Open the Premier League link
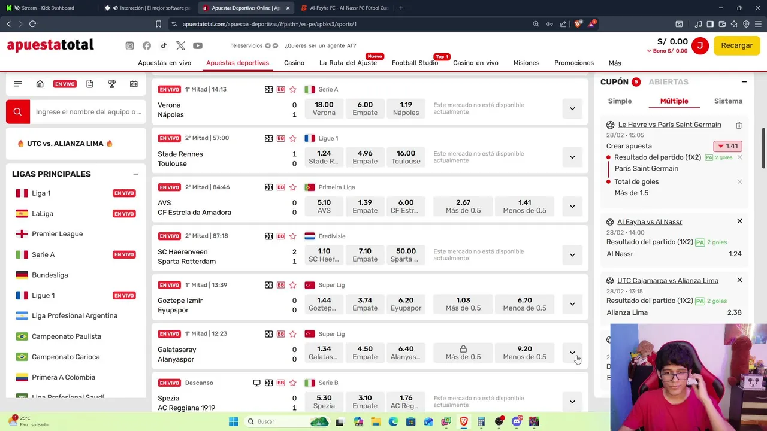Viewport: 767px width, 431px height. (x=58, y=234)
